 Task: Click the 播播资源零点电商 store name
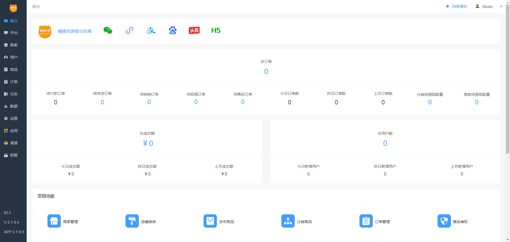click(75, 31)
